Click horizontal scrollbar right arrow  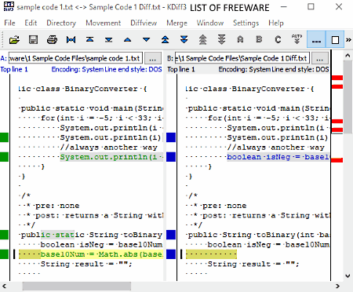337,287
